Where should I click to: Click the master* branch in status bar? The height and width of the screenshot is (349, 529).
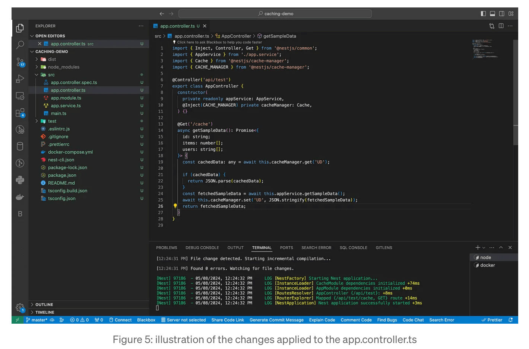pos(37,320)
